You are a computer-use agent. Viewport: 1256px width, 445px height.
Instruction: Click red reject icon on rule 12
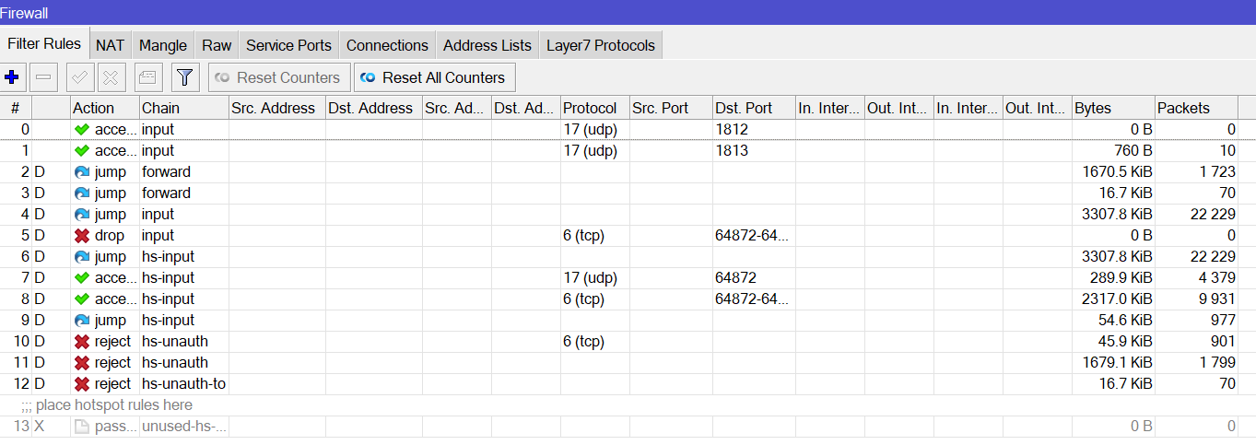[x=82, y=384]
